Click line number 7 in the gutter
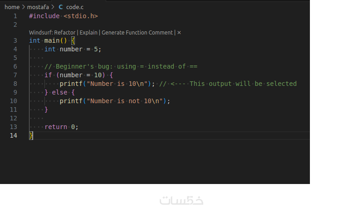 point(15,75)
